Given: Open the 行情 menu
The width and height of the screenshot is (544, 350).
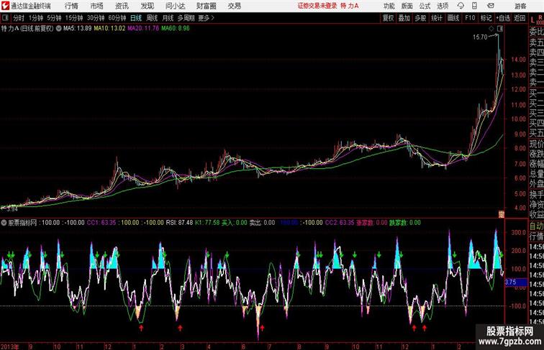Looking at the screenshot, I should tap(71, 6).
